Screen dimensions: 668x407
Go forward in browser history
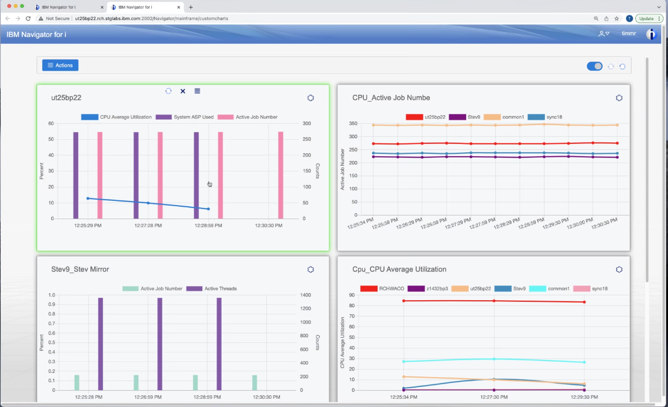click(18, 18)
